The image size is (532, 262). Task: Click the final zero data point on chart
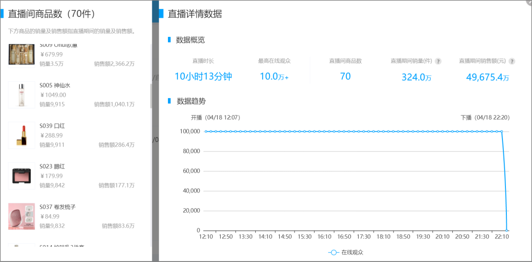(507, 230)
